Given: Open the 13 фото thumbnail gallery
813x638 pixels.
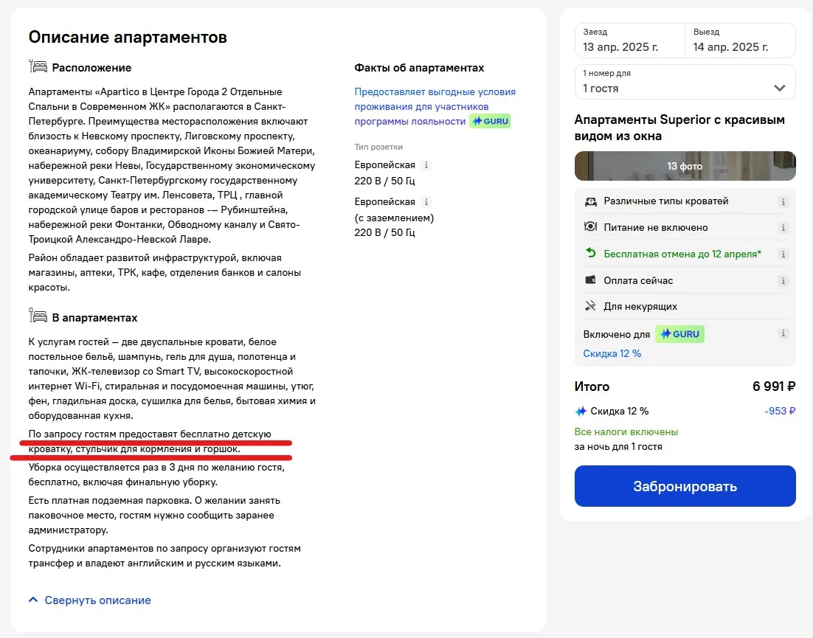Looking at the screenshot, I should tap(685, 166).
